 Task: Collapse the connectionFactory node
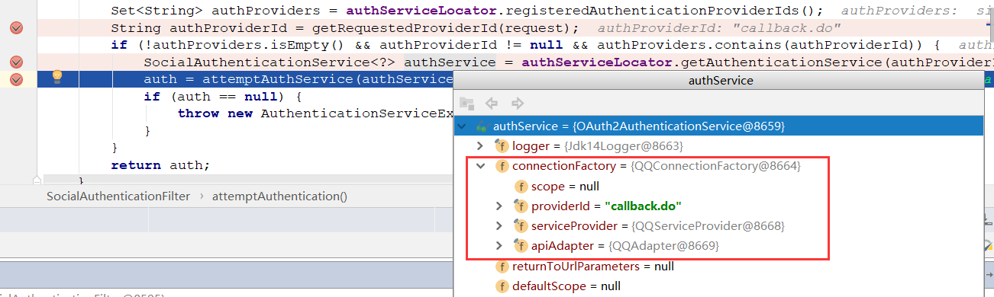click(480, 165)
